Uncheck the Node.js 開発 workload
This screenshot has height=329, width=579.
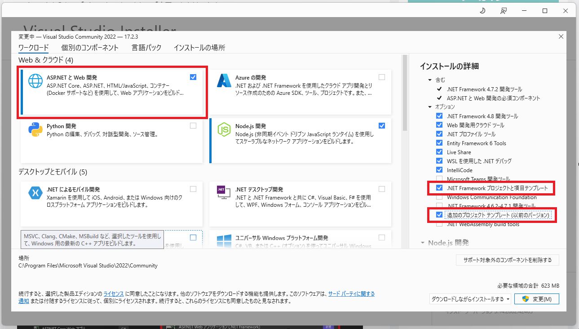(x=382, y=126)
